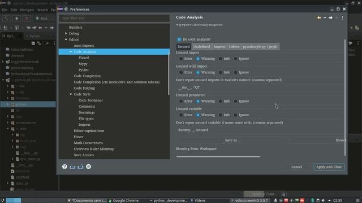Click the main.py file icon in explorer
The image size is (362, 203).
[x=12, y=183]
